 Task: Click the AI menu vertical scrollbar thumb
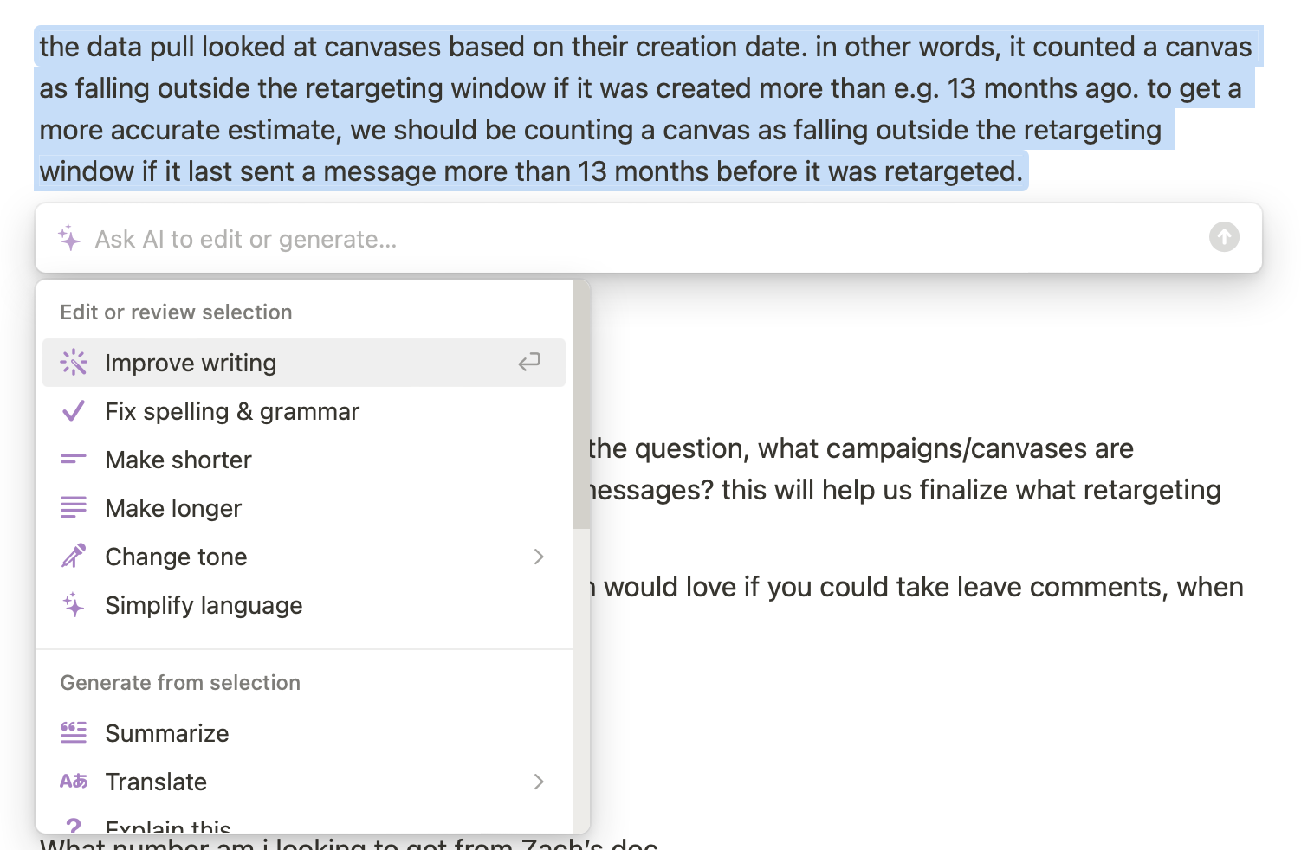point(581,405)
